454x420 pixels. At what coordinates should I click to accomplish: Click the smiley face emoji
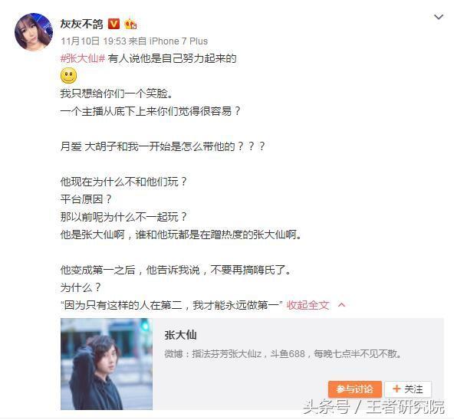[x=68, y=76]
